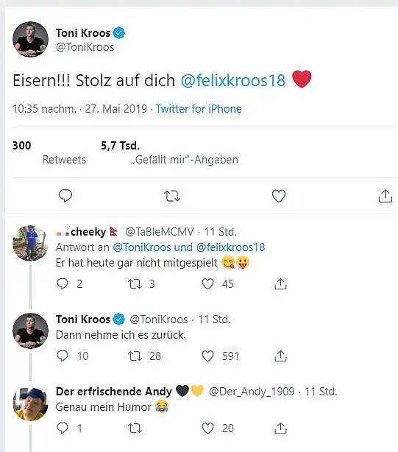Open cheeky's profile avatar

pyautogui.click(x=30, y=243)
